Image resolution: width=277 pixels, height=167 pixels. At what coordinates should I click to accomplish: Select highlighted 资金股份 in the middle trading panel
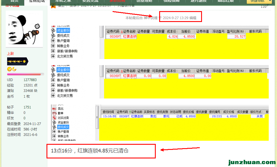pyautogui.click(x=63, y=70)
